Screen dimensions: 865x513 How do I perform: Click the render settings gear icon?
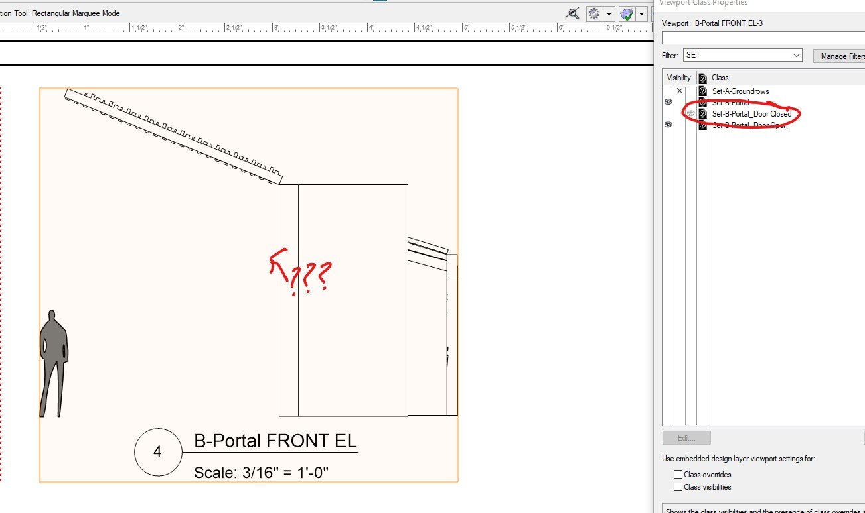[x=593, y=13]
